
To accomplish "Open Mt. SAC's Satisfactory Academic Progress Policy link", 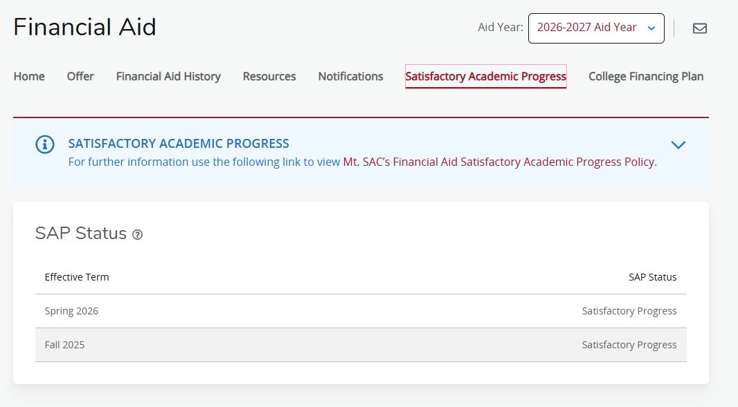I will (499, 162).
